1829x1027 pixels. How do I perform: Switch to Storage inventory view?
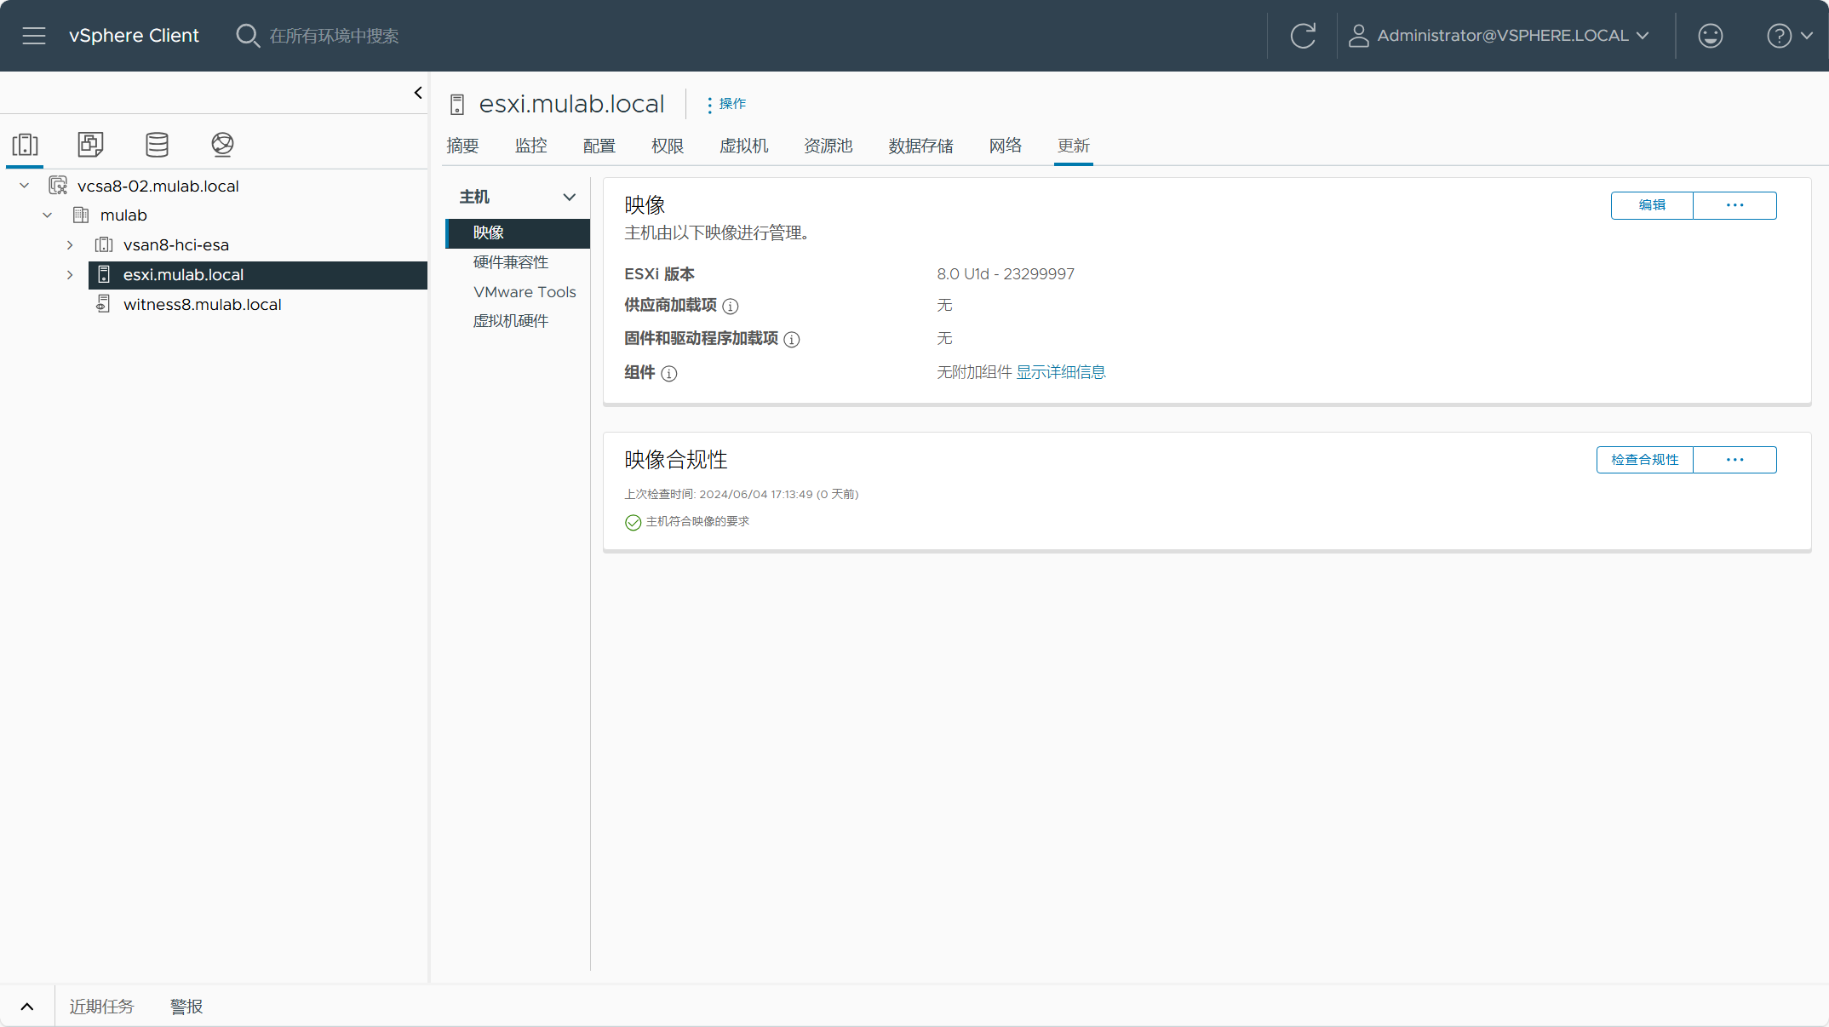point(157,144)
